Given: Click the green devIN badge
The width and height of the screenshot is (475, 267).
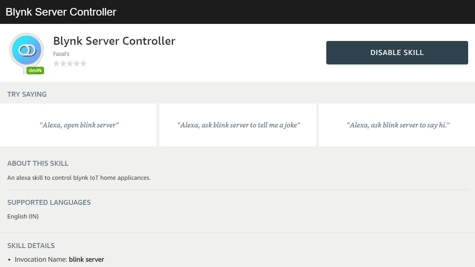Looking at the screenshot, I should [x=35, y=71].
